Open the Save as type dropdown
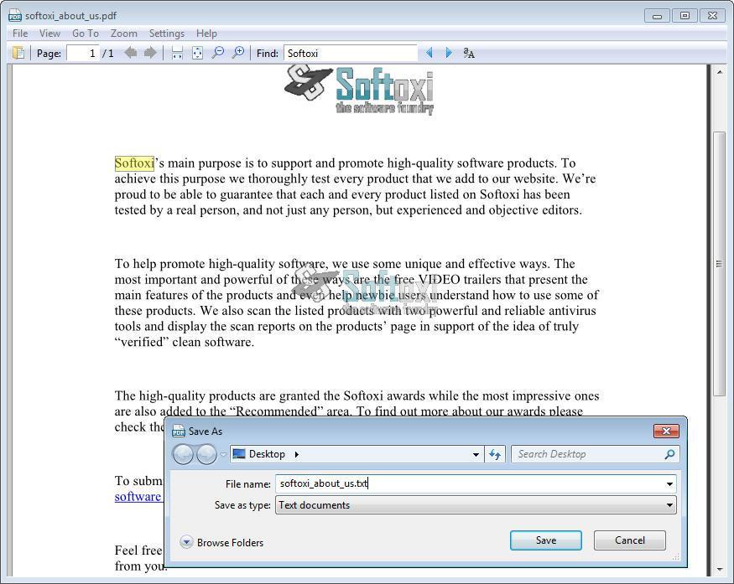This screenshot has height=584, width=734. 670,505
